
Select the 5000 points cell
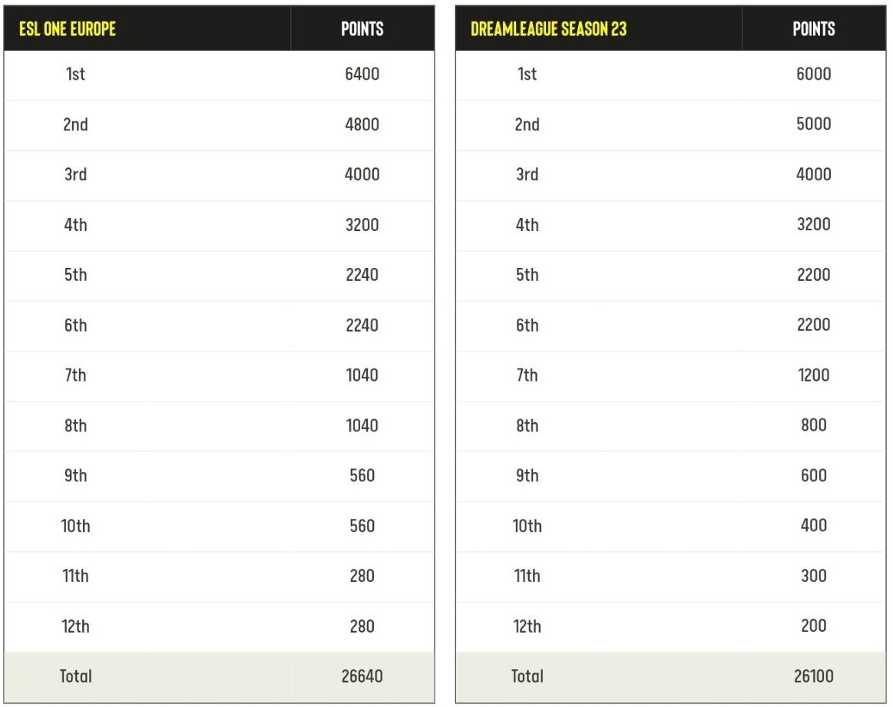814,124
